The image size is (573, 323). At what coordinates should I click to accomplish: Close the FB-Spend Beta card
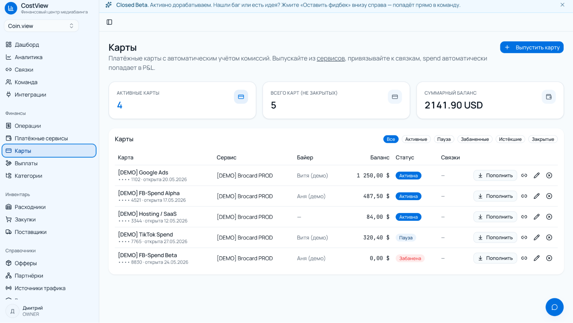[x=549, y=258]
